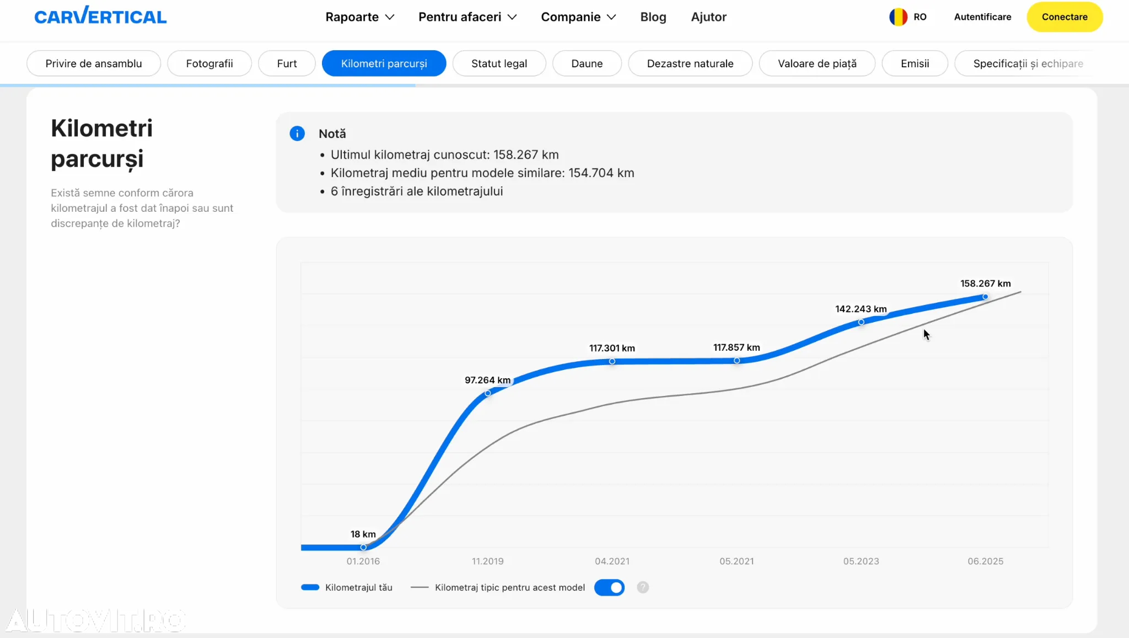
Task: Select the Kilometri parcurși tab
Action: pos(384,63)
